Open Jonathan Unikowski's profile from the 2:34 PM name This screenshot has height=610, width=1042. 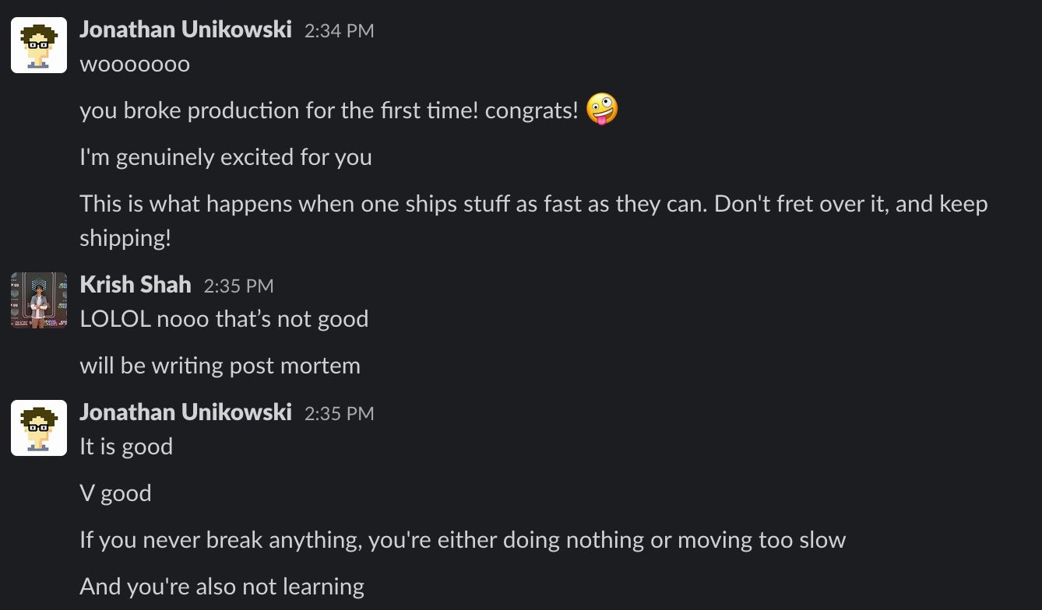pyautogui.click(x=185, y=30)
